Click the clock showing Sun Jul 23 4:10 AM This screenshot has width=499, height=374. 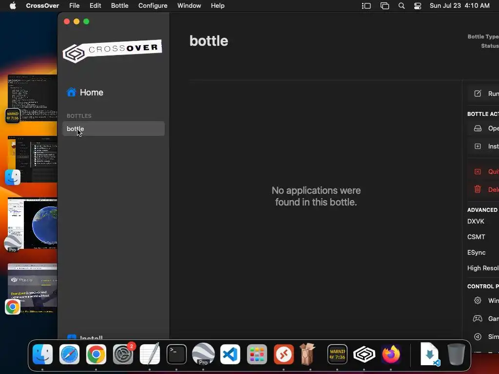tap(460, 6)
